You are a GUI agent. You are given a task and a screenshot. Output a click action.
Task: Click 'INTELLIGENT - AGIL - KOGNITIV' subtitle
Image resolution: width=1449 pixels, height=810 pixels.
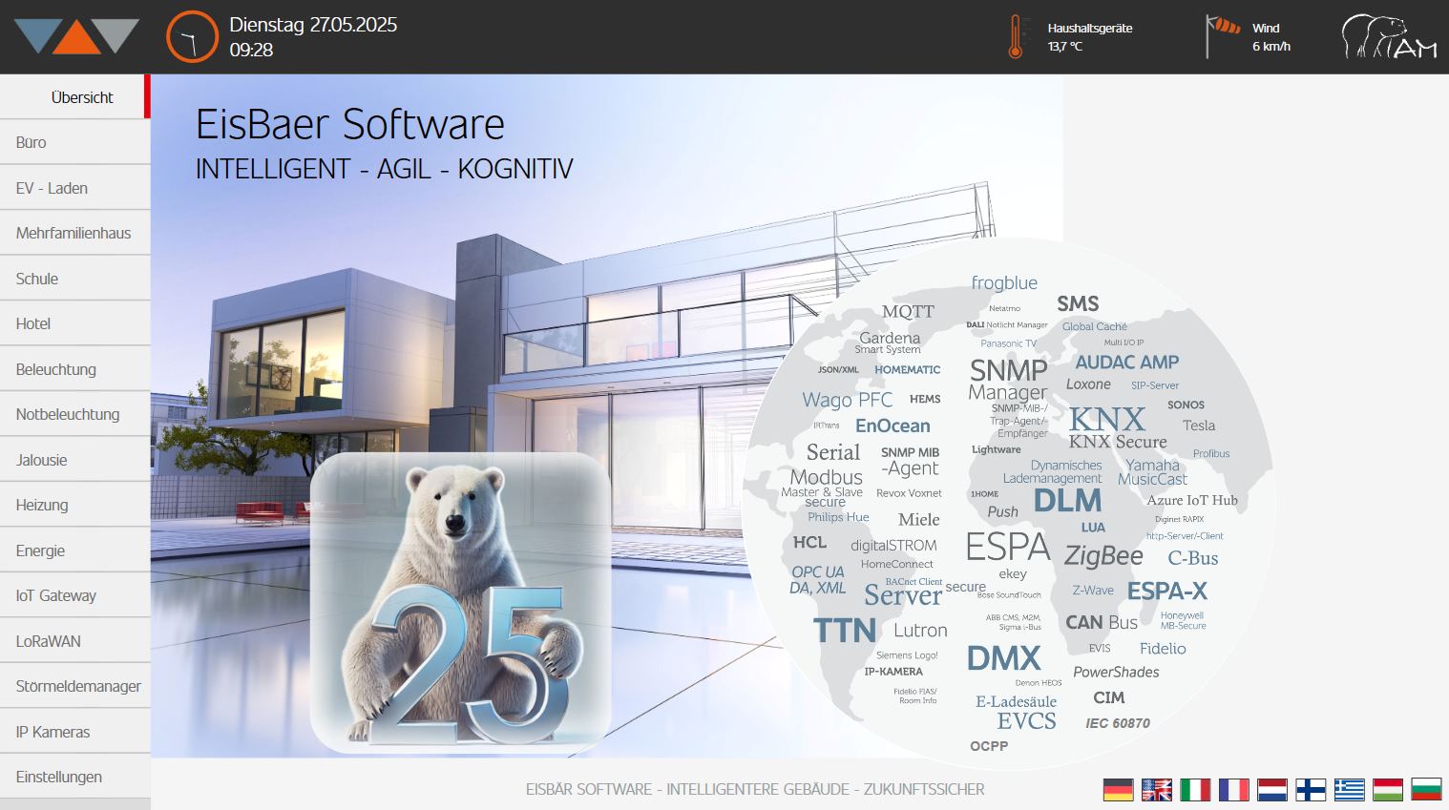tap(385, 169)
